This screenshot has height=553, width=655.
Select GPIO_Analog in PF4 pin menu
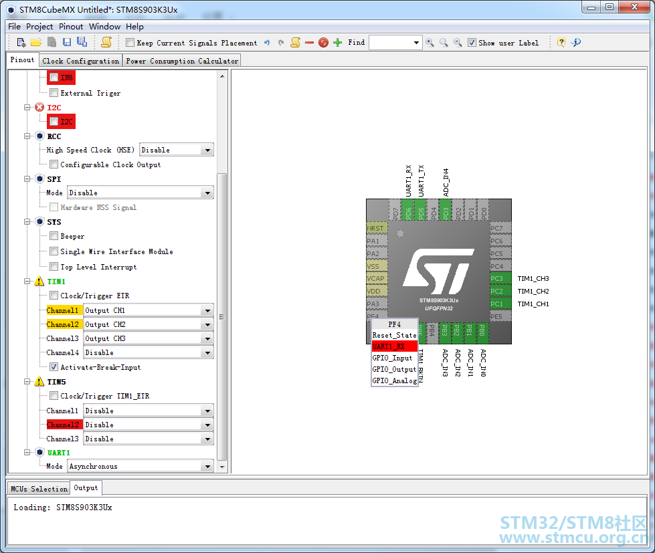pos(394,380)
